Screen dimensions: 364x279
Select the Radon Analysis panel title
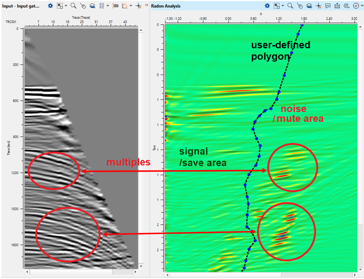click(166, 6)
